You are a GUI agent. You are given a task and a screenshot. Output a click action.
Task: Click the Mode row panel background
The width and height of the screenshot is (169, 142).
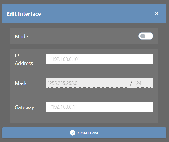coord(84,36)
